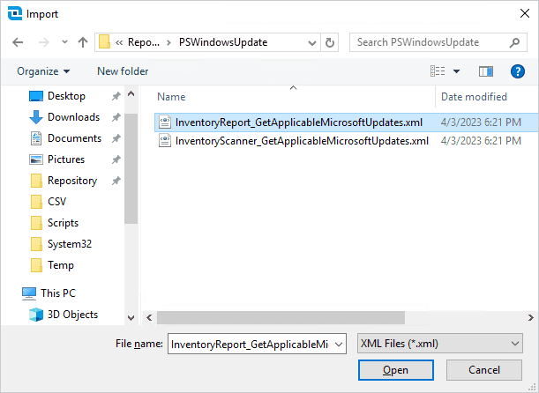Click the Open button

(396, 370)
